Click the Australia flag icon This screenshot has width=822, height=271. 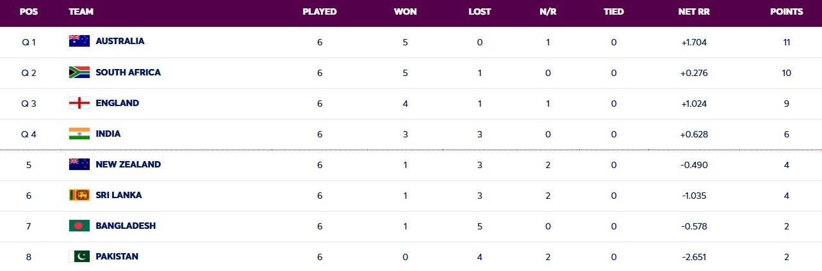click(79, 41)
